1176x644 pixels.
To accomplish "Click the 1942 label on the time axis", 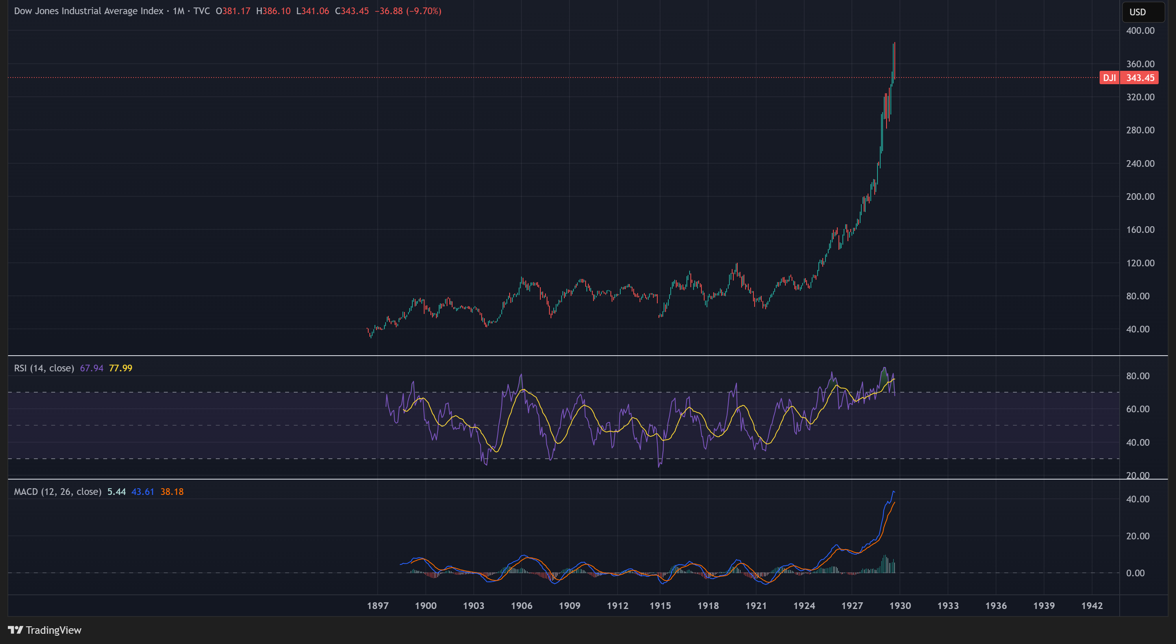I will tap(1092, 606).
